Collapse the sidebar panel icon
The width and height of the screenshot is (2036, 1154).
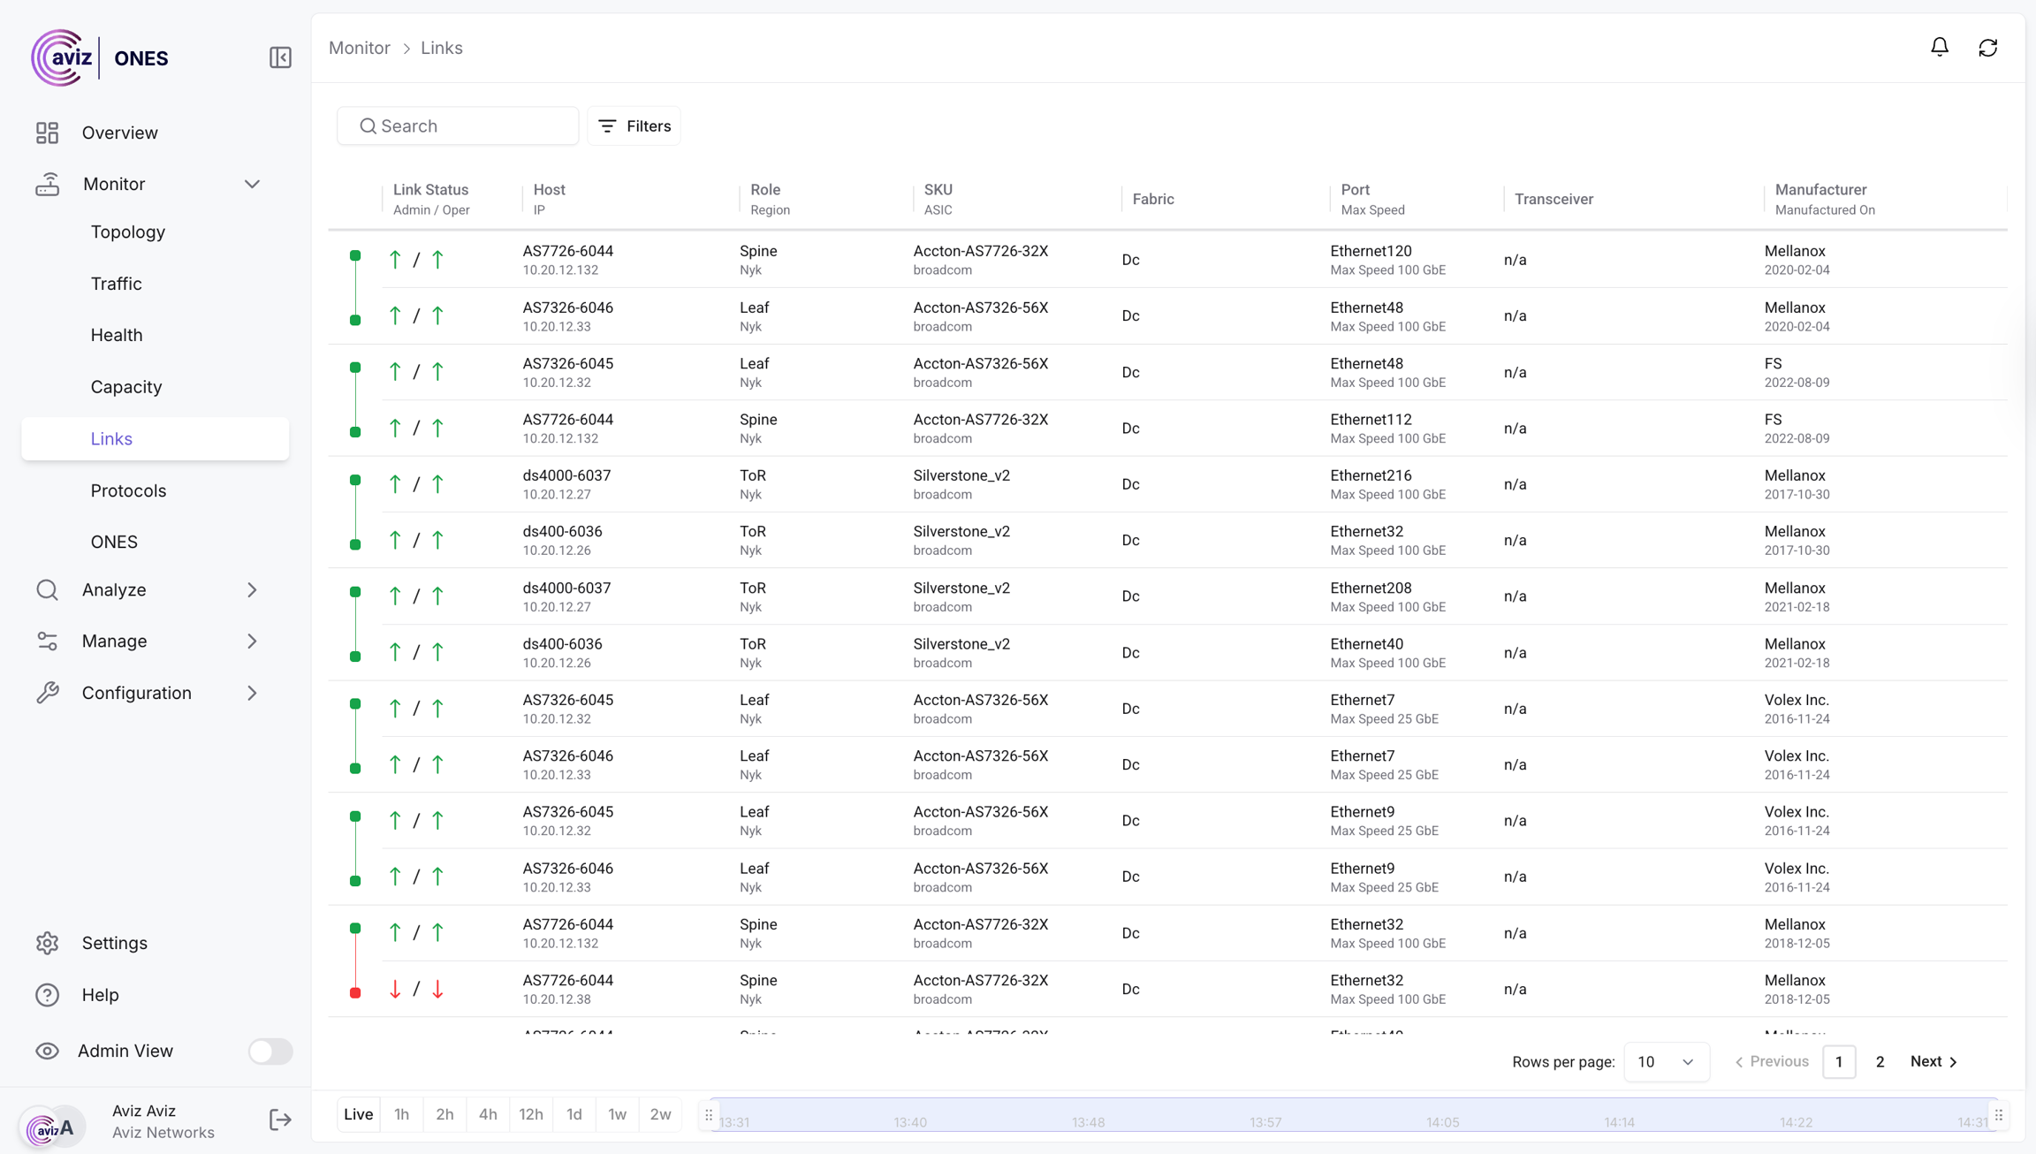(280, 57)
